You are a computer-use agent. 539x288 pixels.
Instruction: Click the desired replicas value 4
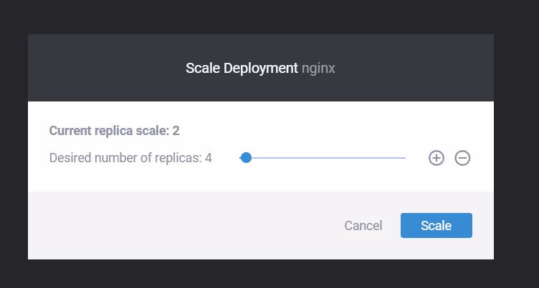209,158
